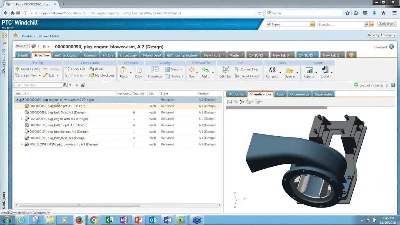Viewport: 400px width, 225px height.
Task: Collapse the root pkg_engine_blower.asm node
Action: point(17,100)
